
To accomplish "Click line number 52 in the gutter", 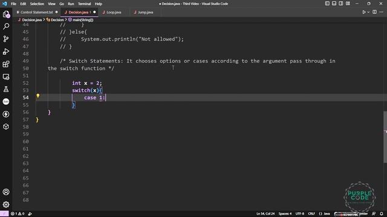I will click(25, 83).
